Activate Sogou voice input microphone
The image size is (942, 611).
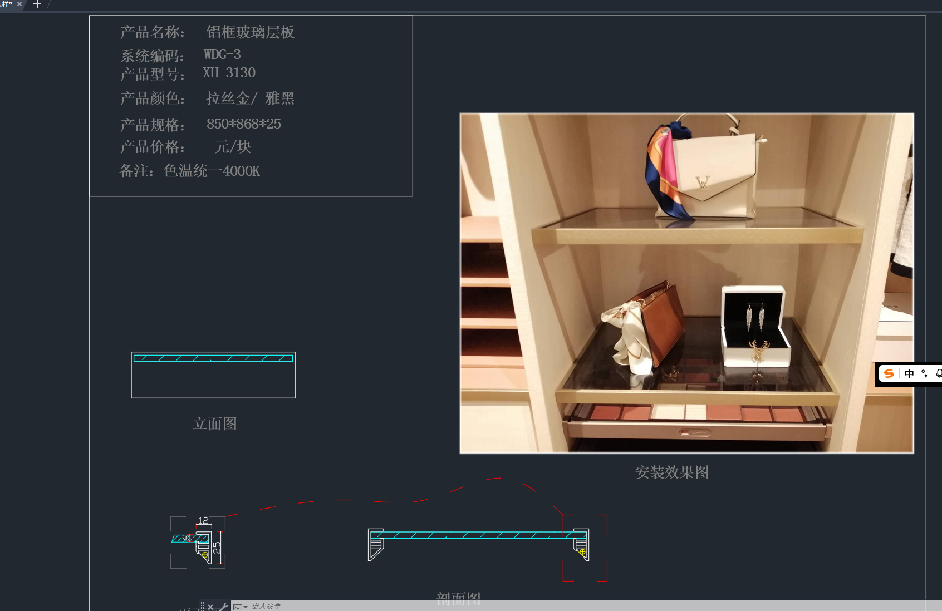tap(938, 373)
